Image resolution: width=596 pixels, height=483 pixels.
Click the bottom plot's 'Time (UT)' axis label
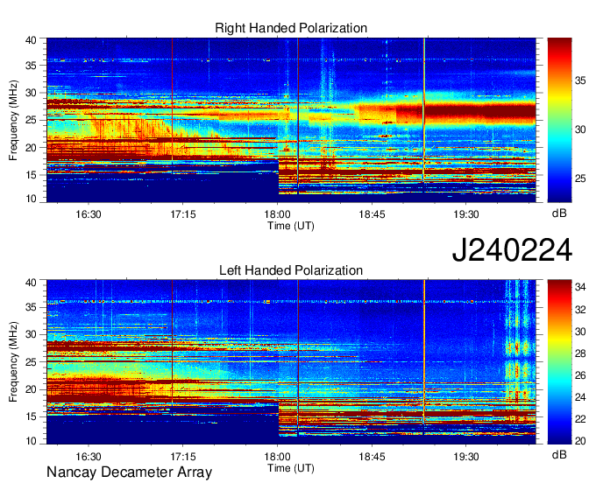pos(291,468)
